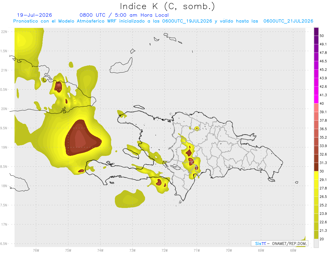Click legend value '40'
Image resolution: width=329 pixels, height=254 pixels.
(322, 103)
